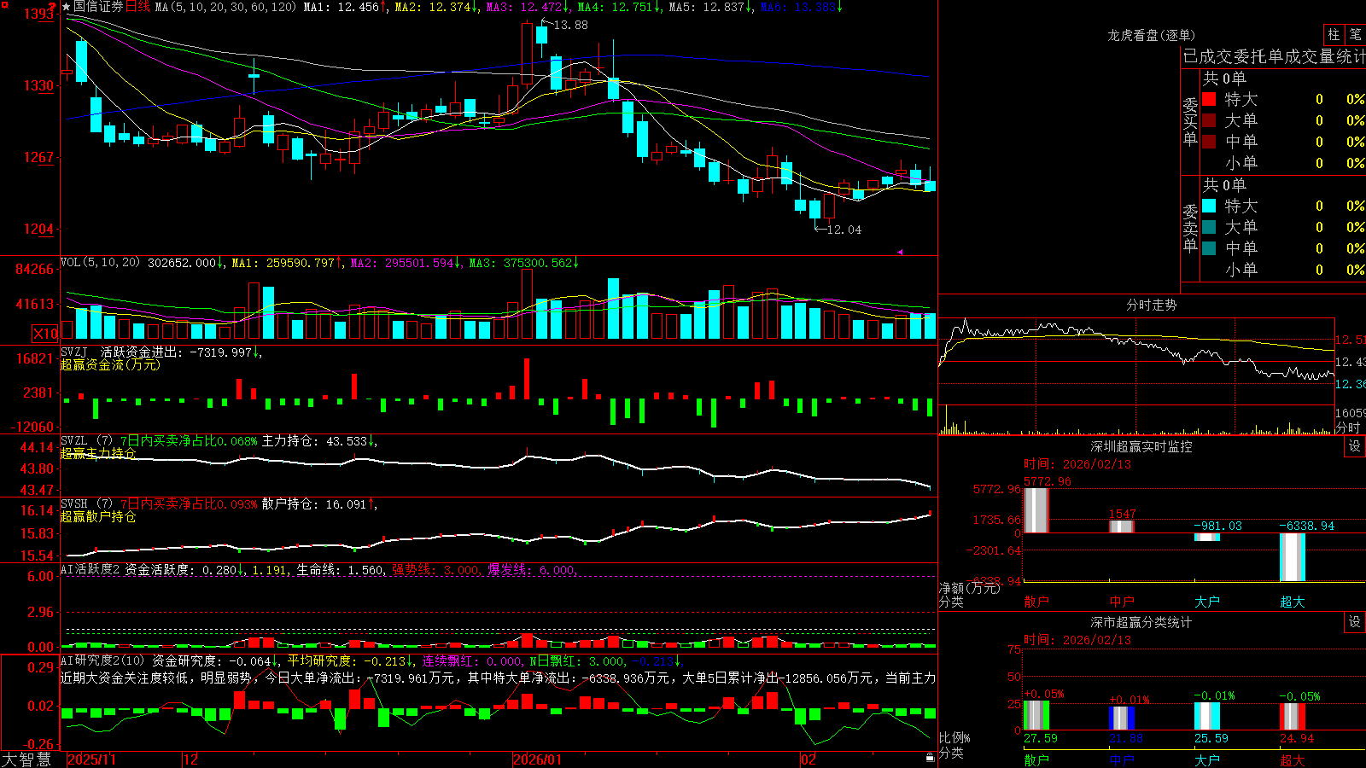1366x768 pixels.
Task: Click the 2026/01 date marker on time axis
Action: [537, 759]
